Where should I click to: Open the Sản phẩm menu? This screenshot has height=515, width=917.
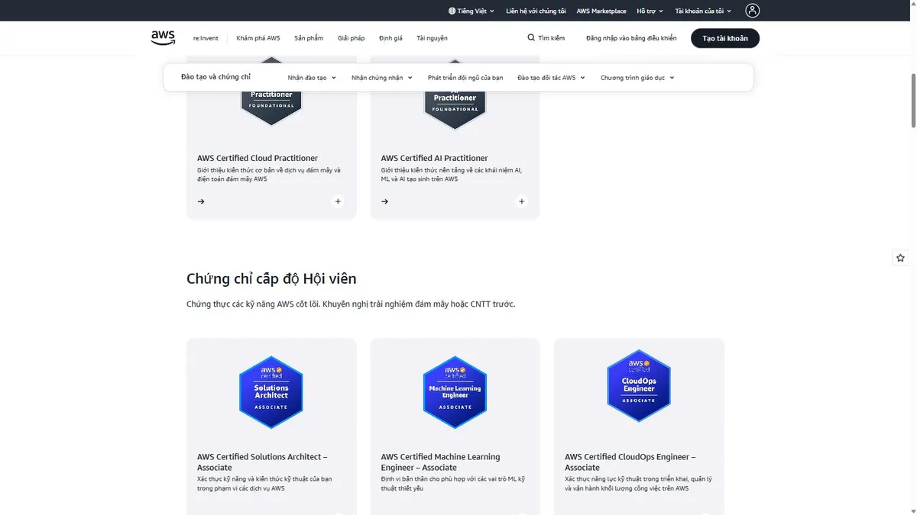pos(309,38)
